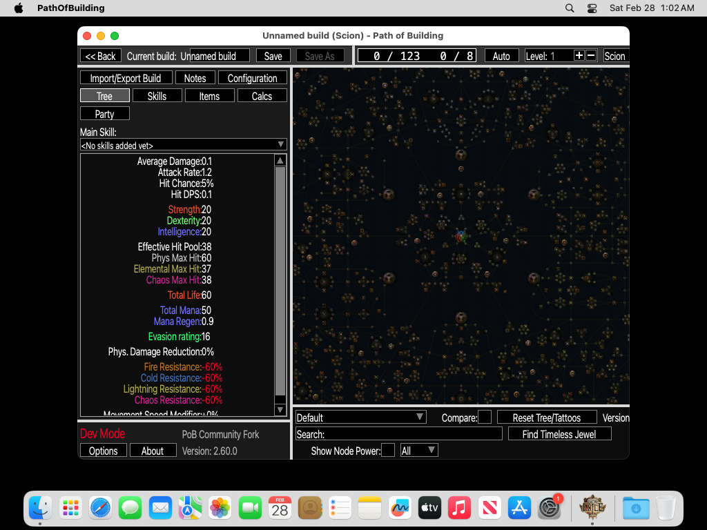Open the Scion class dropdown
The image size is (707, 530).
pos(616,56)
